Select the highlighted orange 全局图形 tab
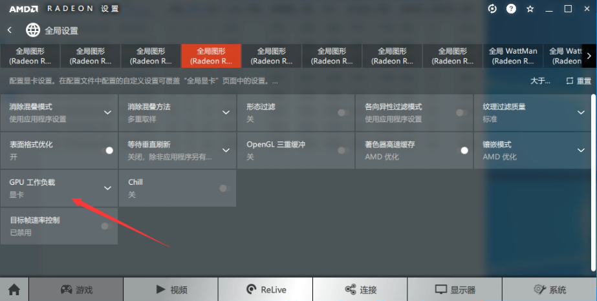This screenshot has width=597, height=301. pos(212,56)
